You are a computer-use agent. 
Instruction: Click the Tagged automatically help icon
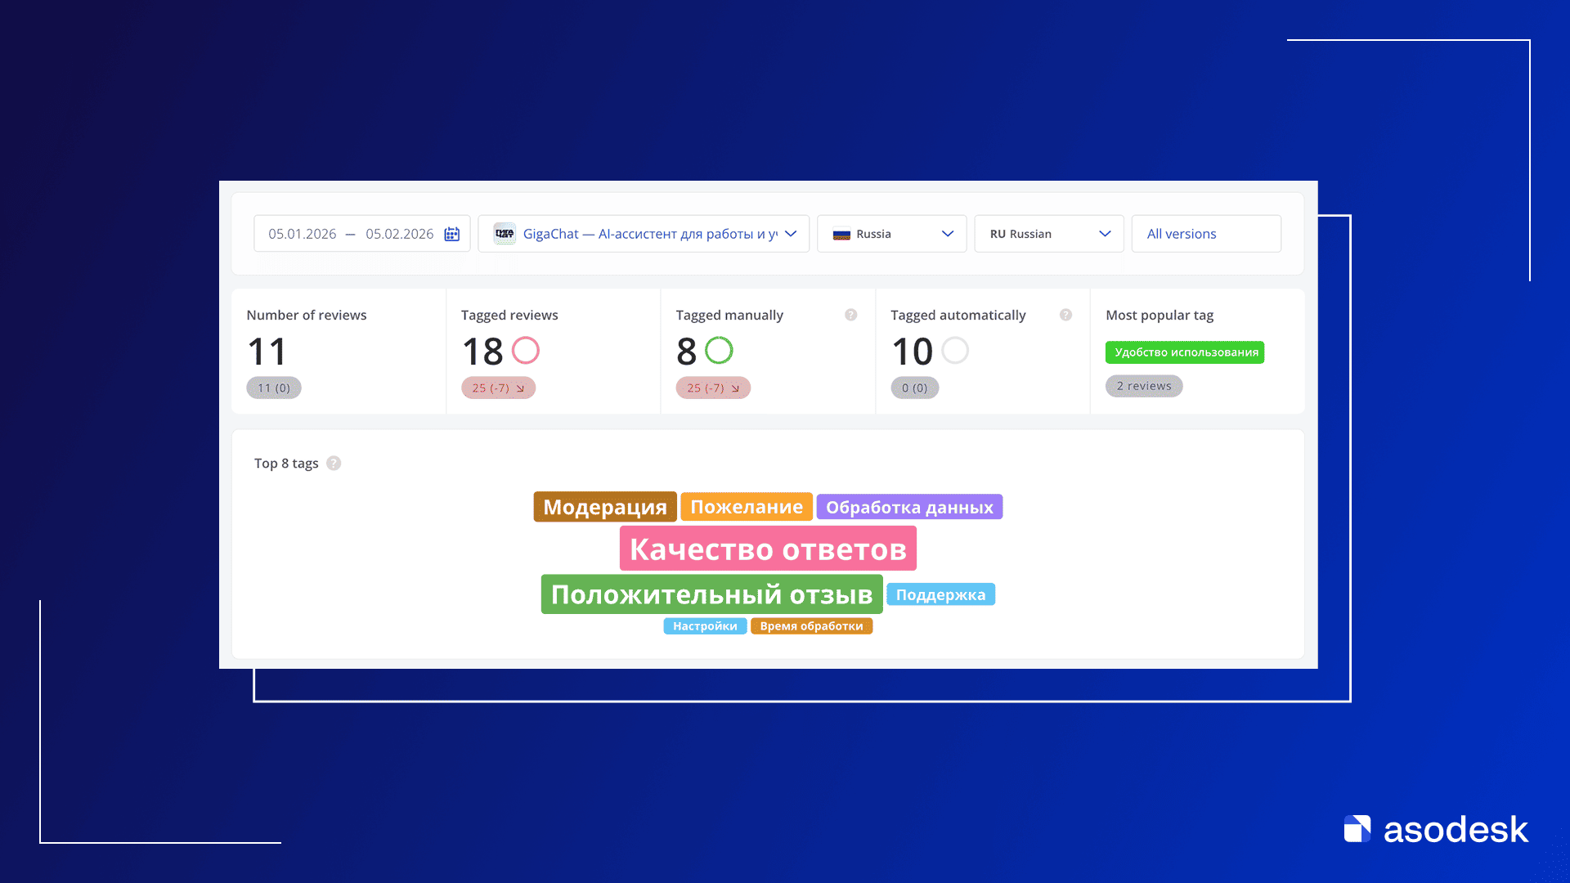(1065, 315)
